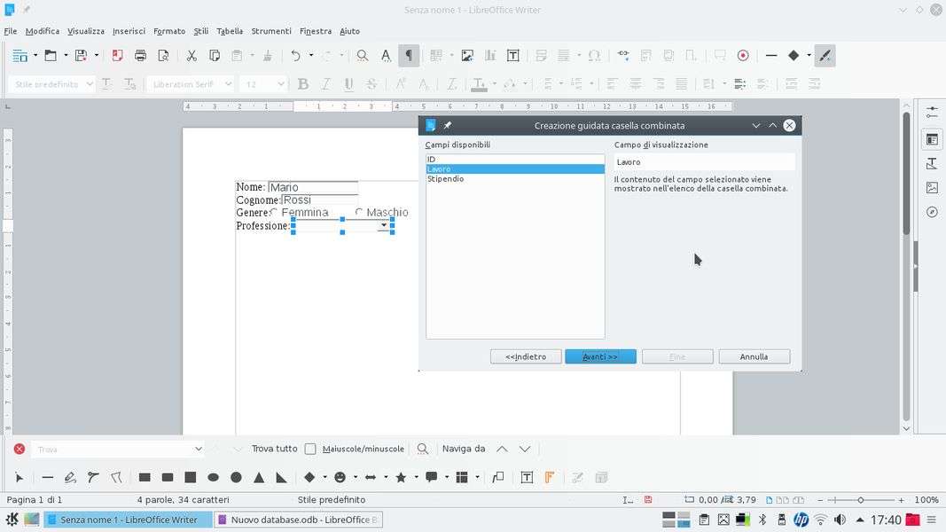Click the Insert Image icon
The width and height of the screenshot is (946, 532).
467,55
